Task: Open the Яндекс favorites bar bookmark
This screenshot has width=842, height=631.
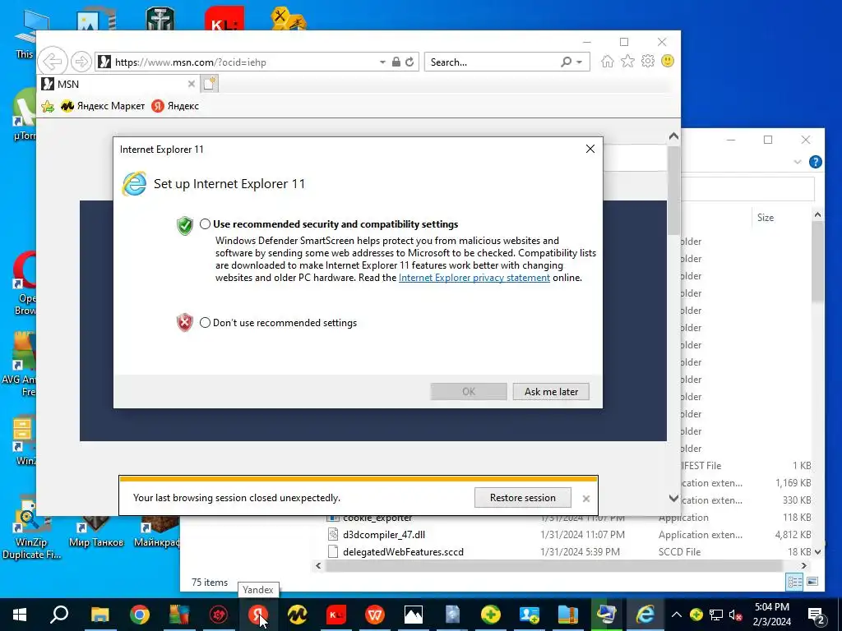Action: point(175,106)
